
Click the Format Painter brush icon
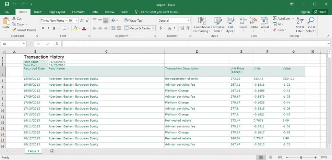click(x=14, y=30)
